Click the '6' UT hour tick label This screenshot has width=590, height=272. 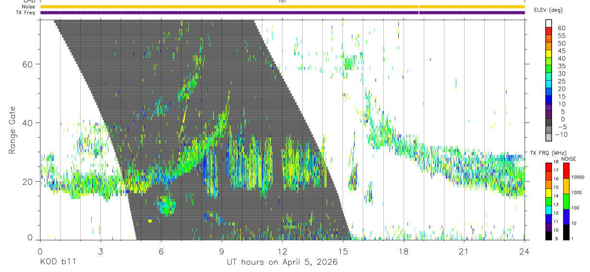tap(161, 251)
